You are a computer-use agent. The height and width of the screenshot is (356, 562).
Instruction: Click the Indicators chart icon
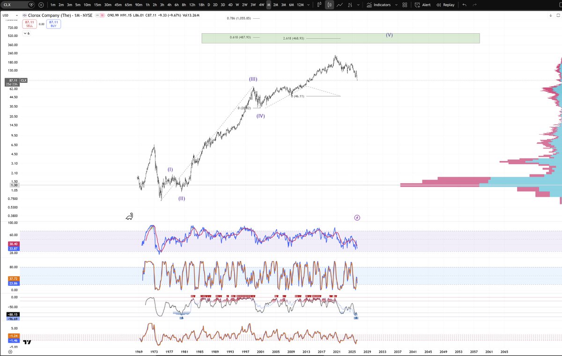coord(369,5)
